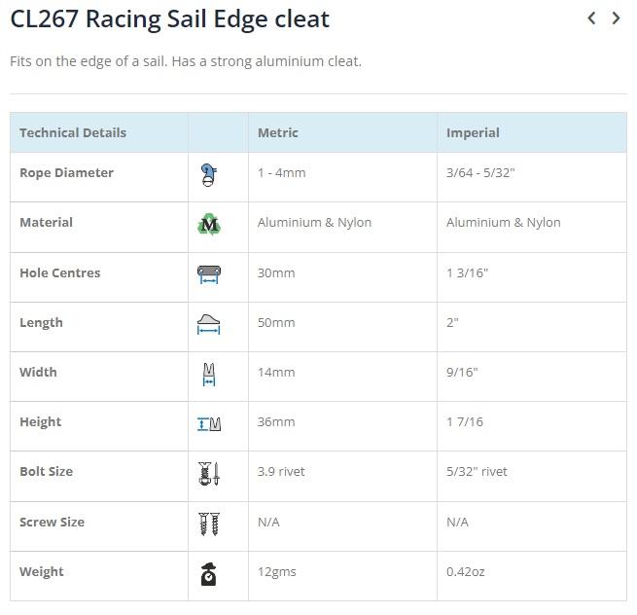Click the Width dimension icon
Viewport: 637px width, 615px height.
click(208, 374)
